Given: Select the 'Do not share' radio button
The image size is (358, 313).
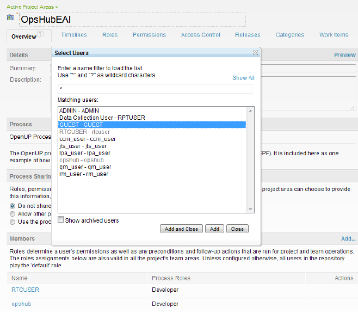Looking at the screenshot, I should pos(13,206).
